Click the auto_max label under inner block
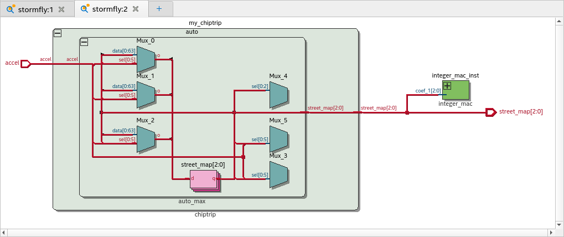Viewport: 564px width, 237px height. (x=192, y=201)
